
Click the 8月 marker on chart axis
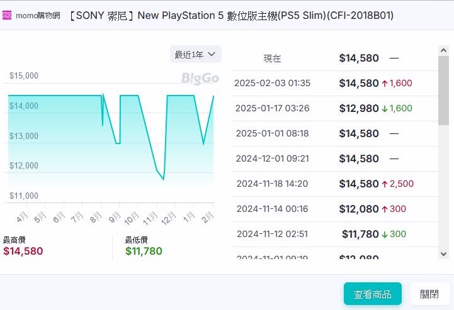[x=96, y=217]
